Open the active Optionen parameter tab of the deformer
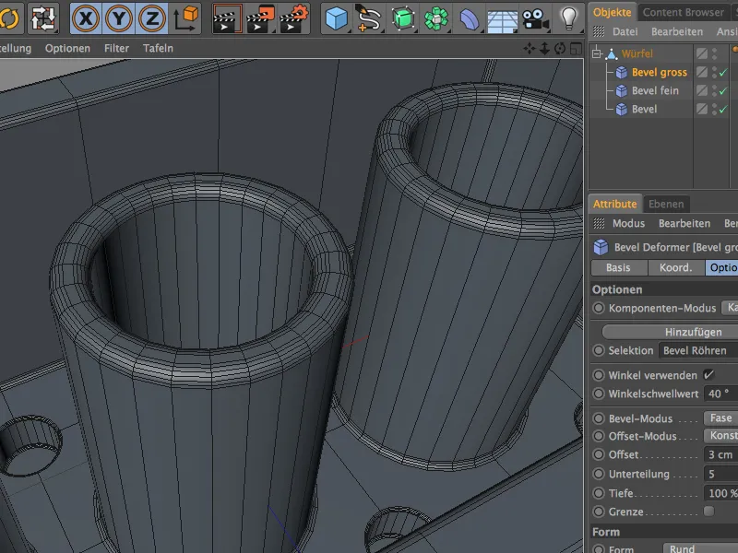 click(721, 267)
